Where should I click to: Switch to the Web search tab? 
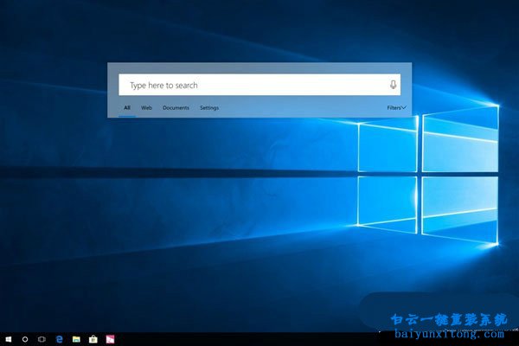pos(146,108)
